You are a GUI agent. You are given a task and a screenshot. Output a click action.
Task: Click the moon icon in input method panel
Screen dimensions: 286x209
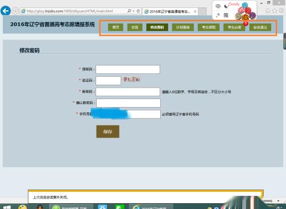[226, 6]
